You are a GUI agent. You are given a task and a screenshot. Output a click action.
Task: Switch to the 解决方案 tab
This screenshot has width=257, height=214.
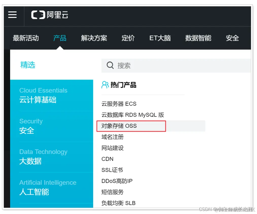coord(94,38)
